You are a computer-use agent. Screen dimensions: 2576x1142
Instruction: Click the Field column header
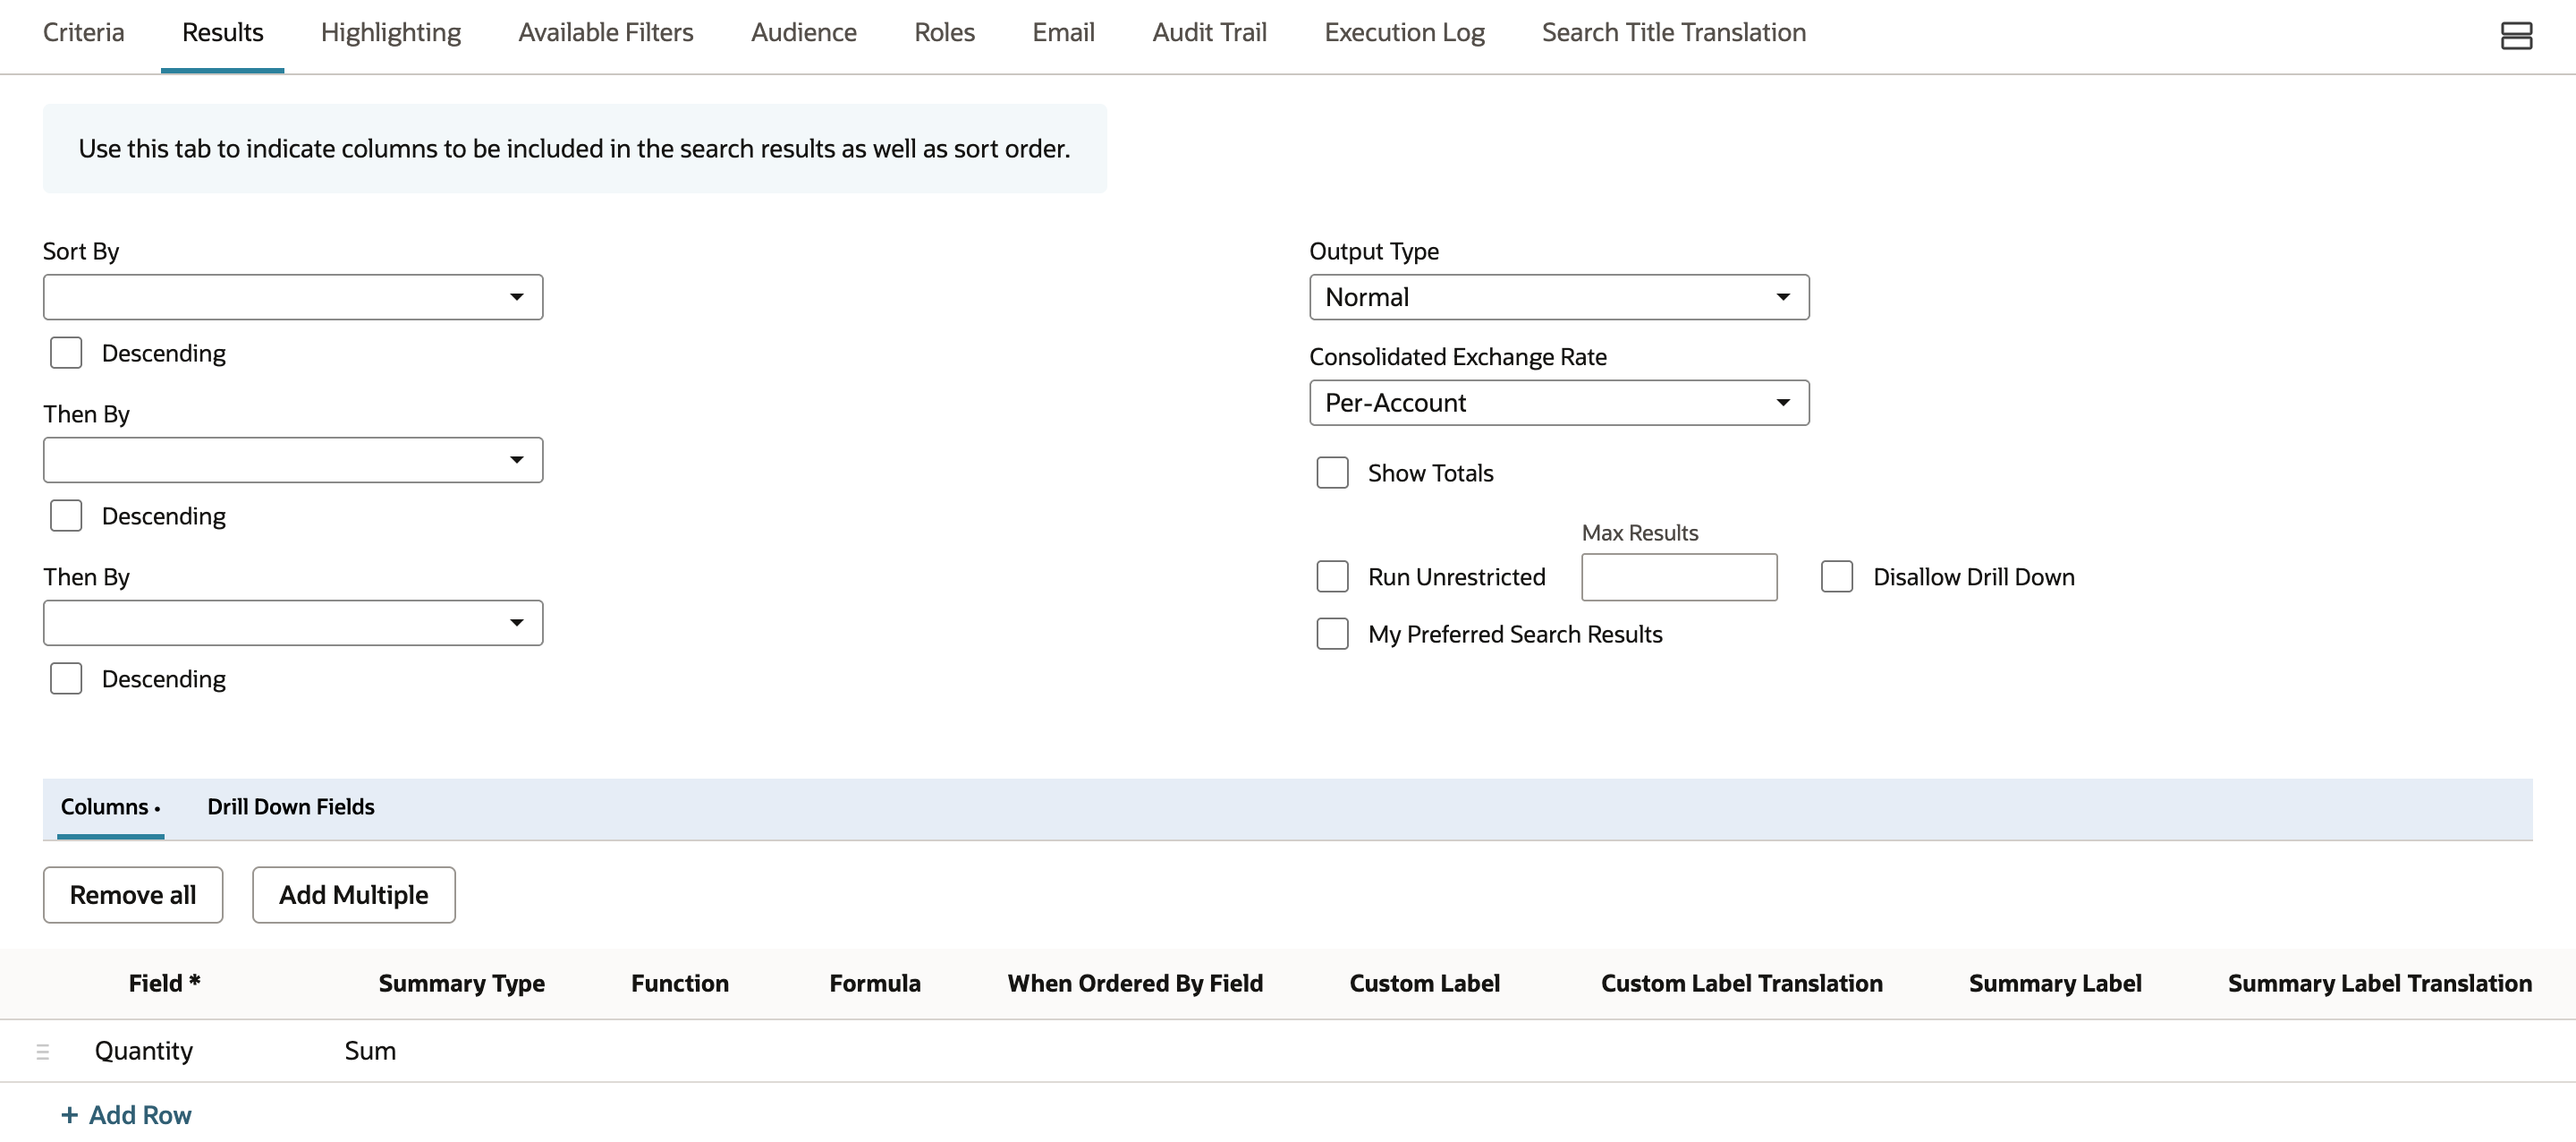tap(164, 984)
